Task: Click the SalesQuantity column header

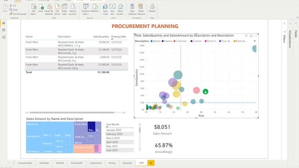Action: [x=101, y=36]
